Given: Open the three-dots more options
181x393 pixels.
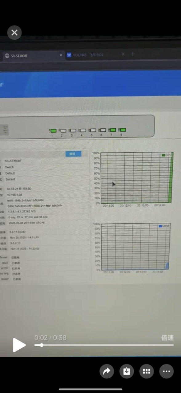Looking at the screenshot, I should 166,371.
